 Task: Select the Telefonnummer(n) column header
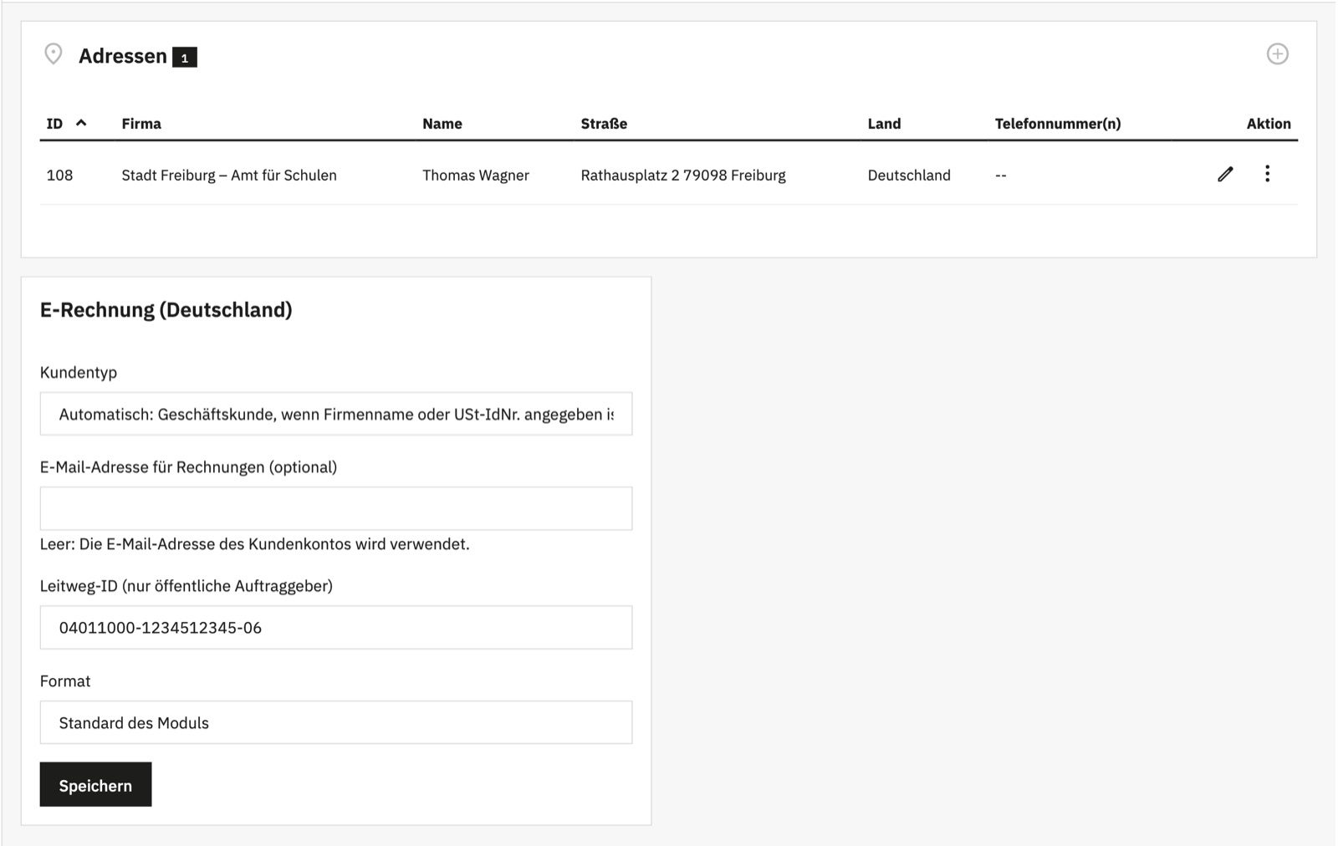point(1058,124)
